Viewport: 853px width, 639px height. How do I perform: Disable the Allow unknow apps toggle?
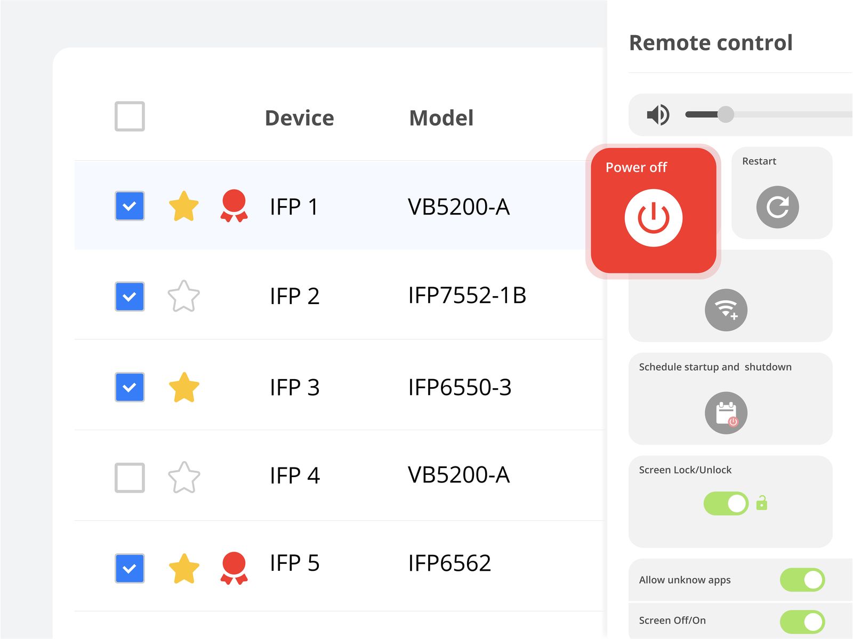[802, 580]
